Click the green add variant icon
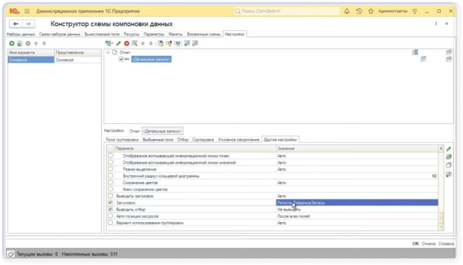The width and height of the screenshot is (463, 265). tap(12, 44)
